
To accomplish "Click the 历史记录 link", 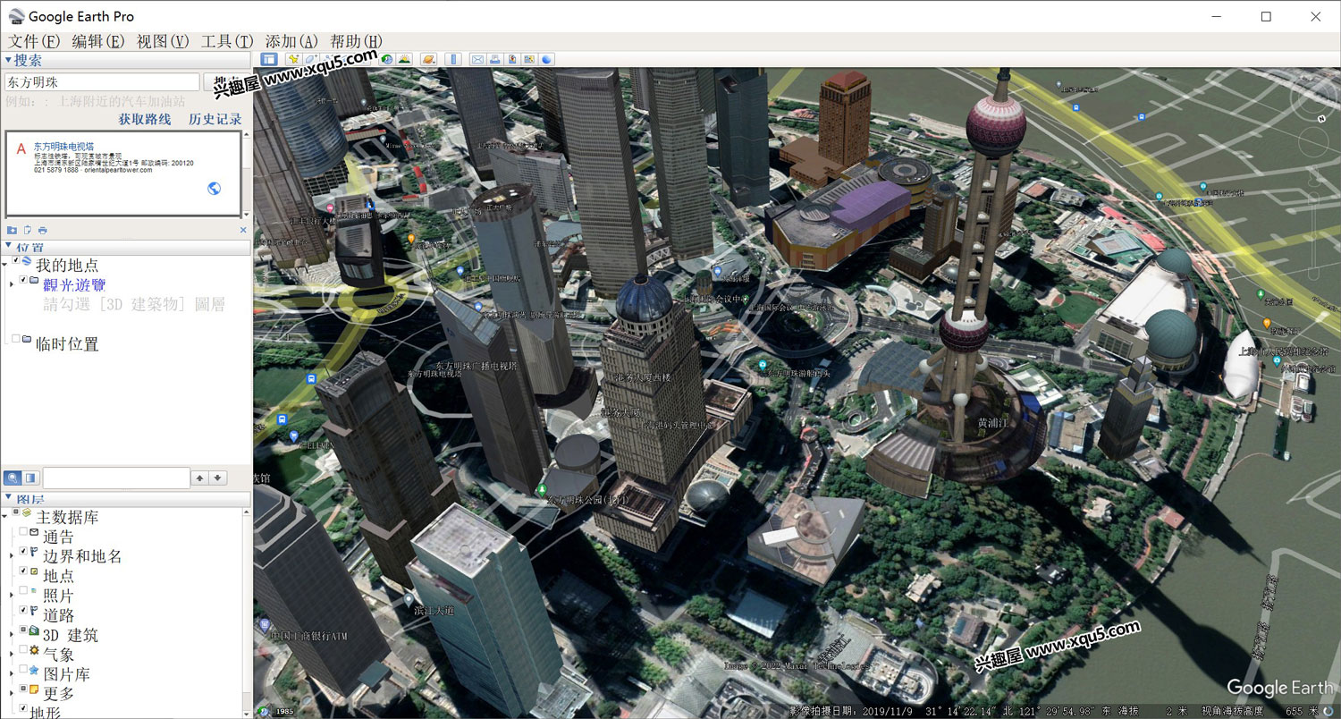I will click(215, 119).
